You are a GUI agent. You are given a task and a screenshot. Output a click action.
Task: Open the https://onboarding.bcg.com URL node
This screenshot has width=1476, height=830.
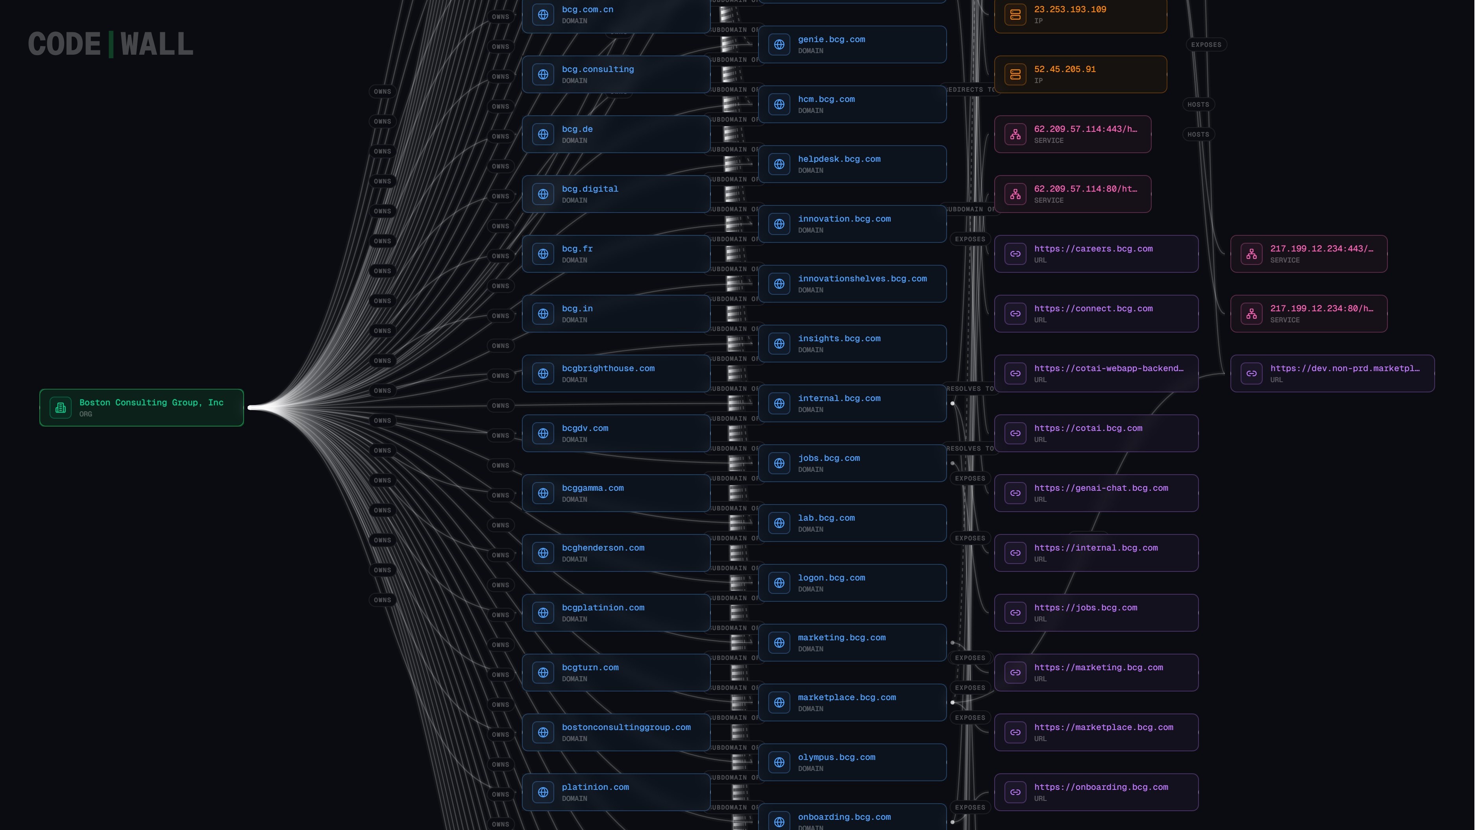(1095, 792)
